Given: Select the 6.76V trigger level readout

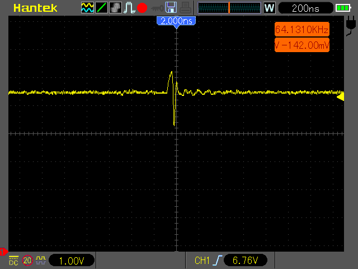Looking at the screenshot, I should (x=246, y=260).
